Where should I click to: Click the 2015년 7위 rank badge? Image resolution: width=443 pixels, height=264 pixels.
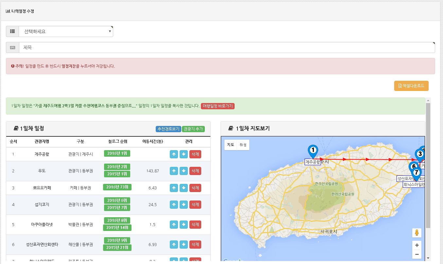117,208
